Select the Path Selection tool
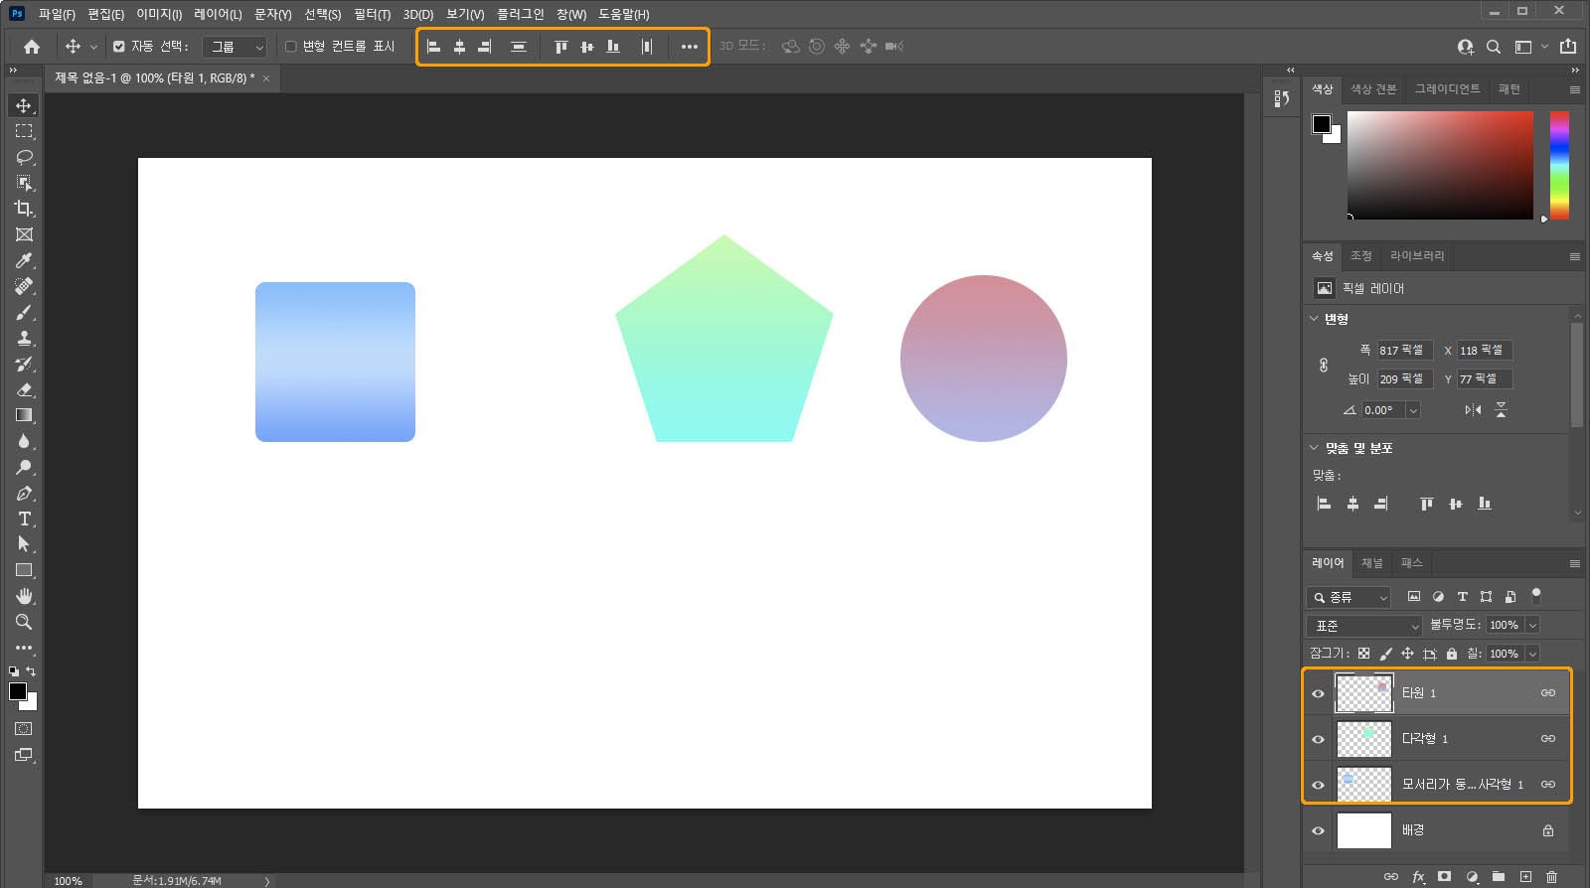 point(24,544)
